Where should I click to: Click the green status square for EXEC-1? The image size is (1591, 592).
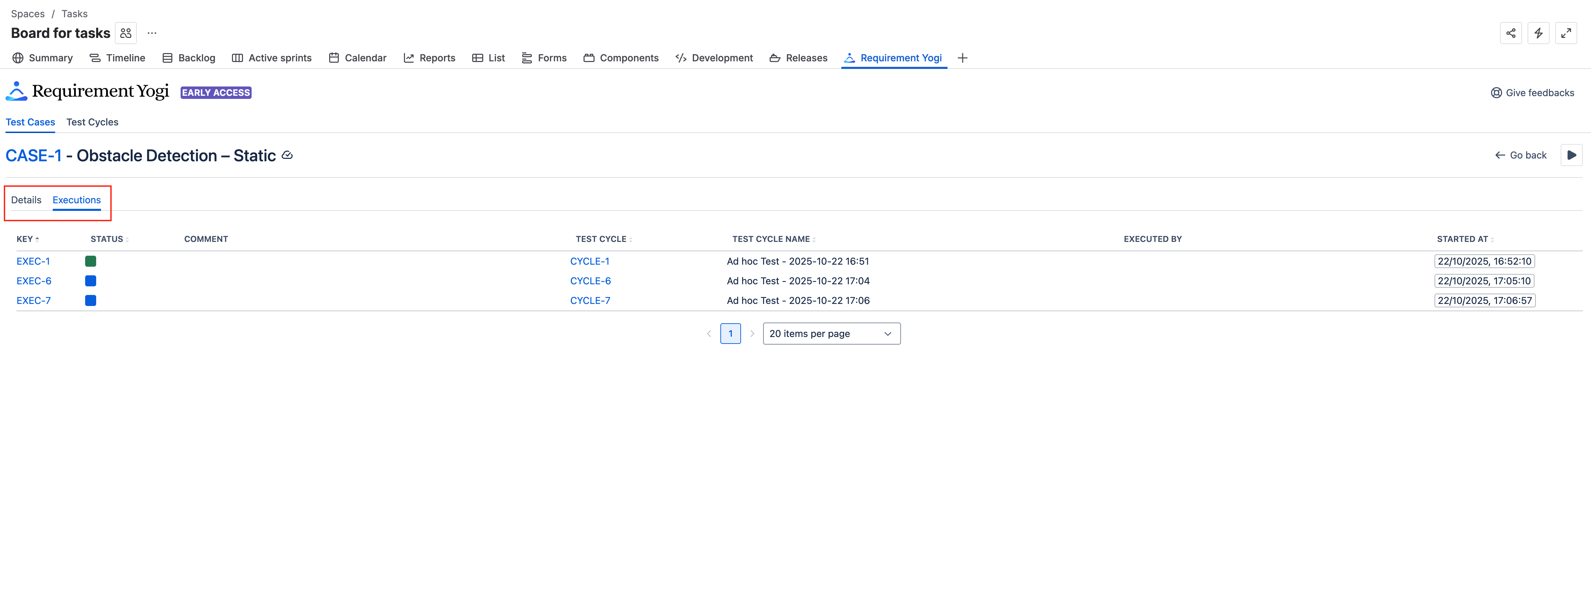[x=90, y=261]
